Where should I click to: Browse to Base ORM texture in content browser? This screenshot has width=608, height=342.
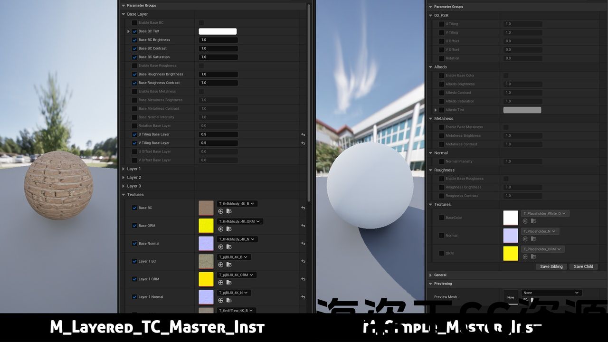pos(229,229)
